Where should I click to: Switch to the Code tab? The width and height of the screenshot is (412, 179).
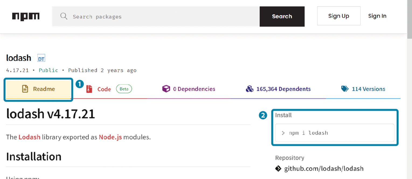coord(104,89)
